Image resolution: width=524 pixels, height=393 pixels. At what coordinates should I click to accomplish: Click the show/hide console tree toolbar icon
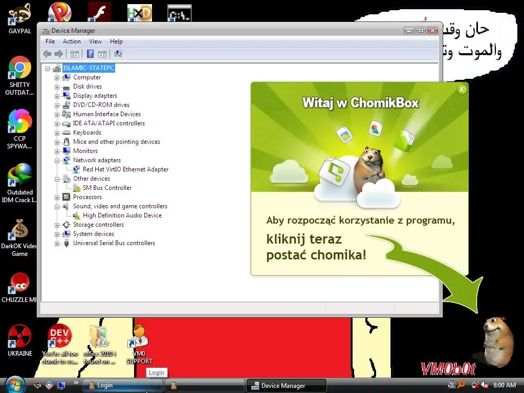75,54
